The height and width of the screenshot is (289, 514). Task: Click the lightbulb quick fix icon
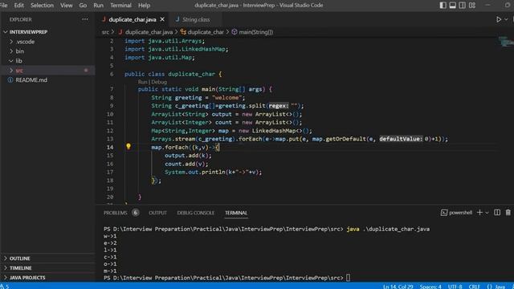tap(128, 147)
